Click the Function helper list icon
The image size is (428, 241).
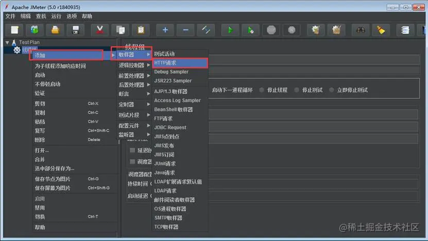(x=405, y=30)
